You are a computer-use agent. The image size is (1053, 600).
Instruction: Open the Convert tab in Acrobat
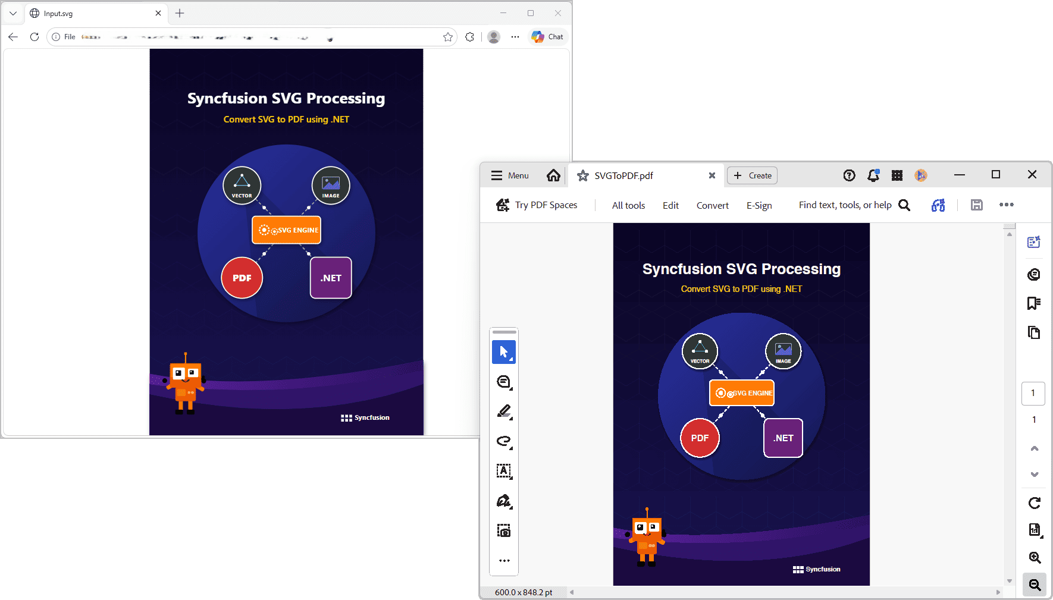pos(713,205)
